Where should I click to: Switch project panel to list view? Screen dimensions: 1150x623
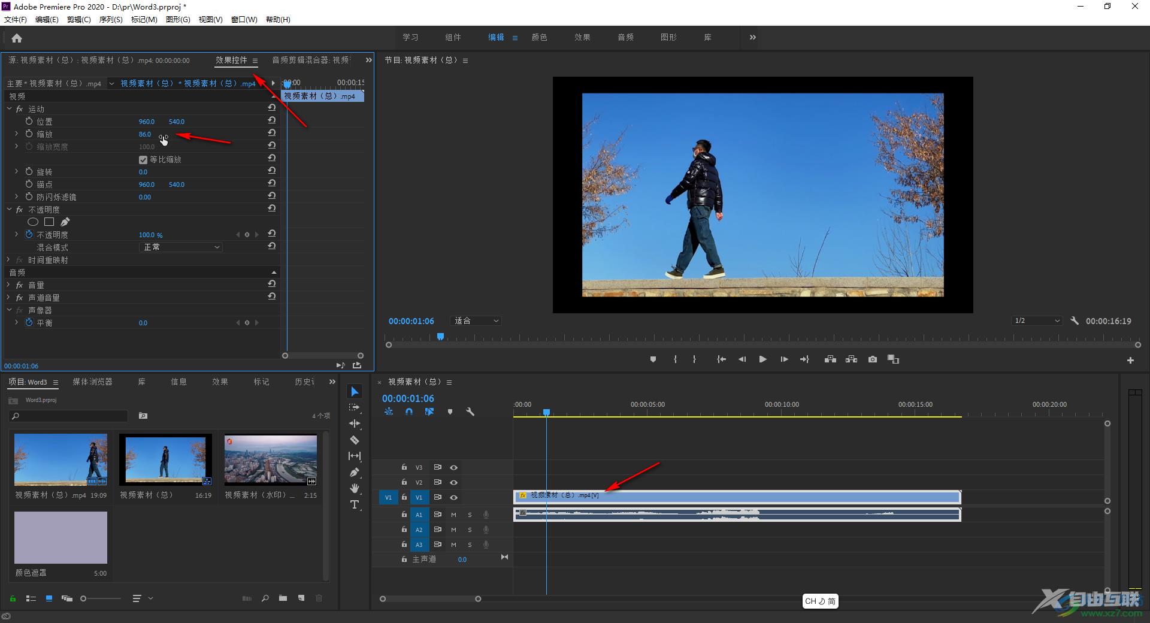tap(31, 598)
